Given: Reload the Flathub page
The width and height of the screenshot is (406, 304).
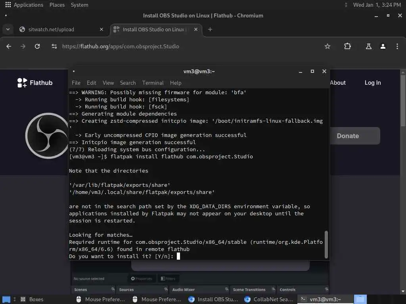Looking at the screenshot, I should 37,46.
